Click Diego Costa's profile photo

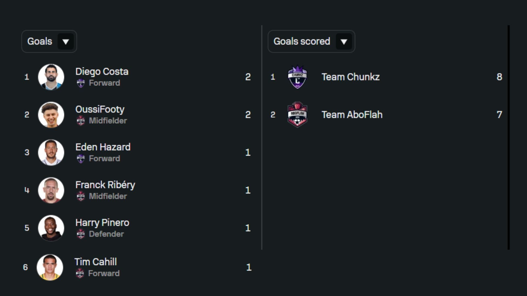51,77
